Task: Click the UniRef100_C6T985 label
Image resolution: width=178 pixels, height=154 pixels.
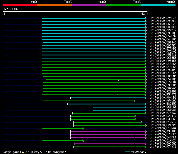Action: pyautogui.click(x=163, y=110)
